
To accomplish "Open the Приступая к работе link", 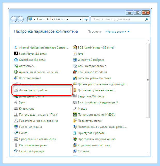I will pos(91,133).
